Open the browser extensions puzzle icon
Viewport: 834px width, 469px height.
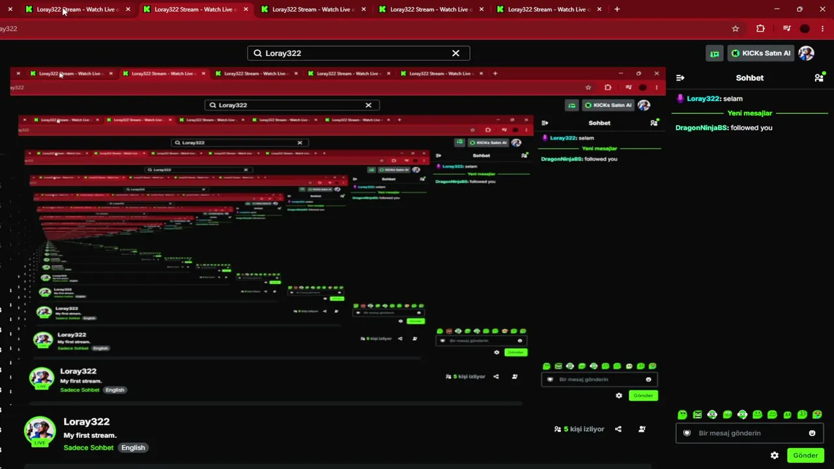760,29
